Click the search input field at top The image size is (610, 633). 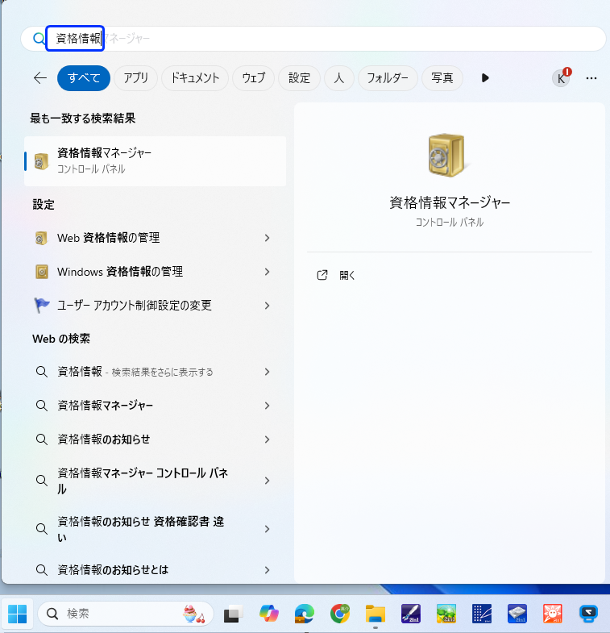coord(322,38)
